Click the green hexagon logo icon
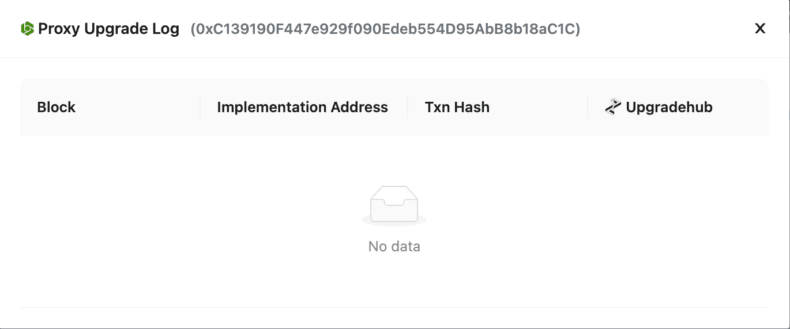The height and width of the screenshot is (329, 790). tap(27, 29)
